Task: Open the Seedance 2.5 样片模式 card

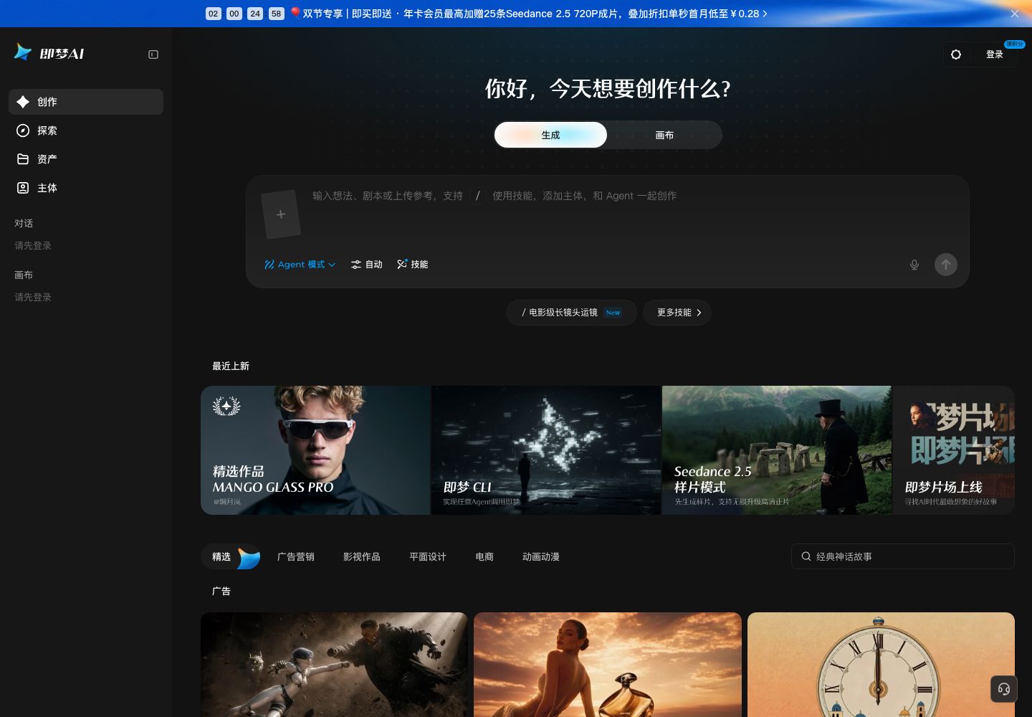Action: tap(777, 450)
